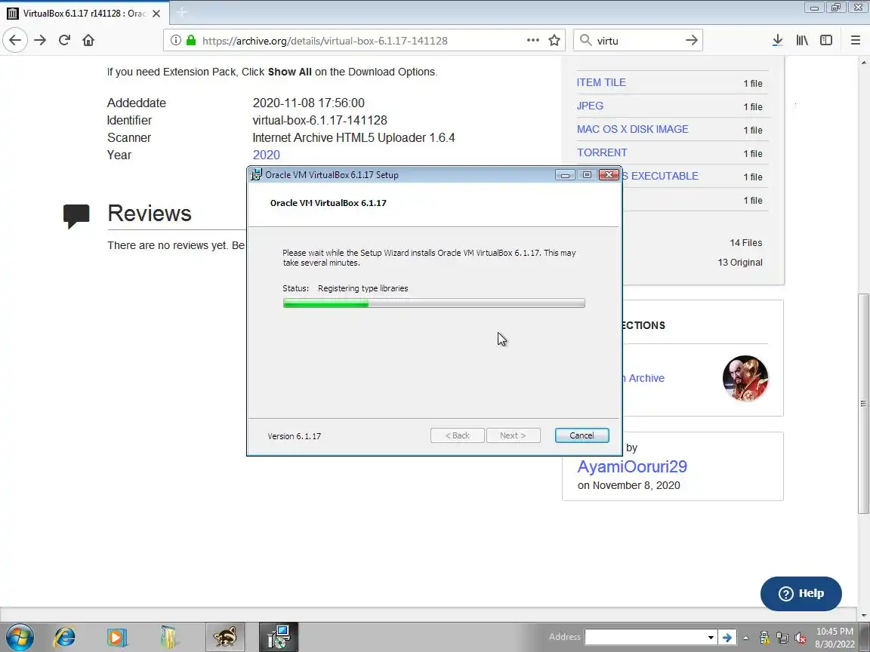
Task: Click the installation progress bar
Action: coord(434,303)
